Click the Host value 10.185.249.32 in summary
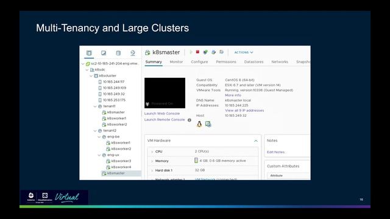Image resolution: width=390 pixels, height=219 pixels. 236,116
